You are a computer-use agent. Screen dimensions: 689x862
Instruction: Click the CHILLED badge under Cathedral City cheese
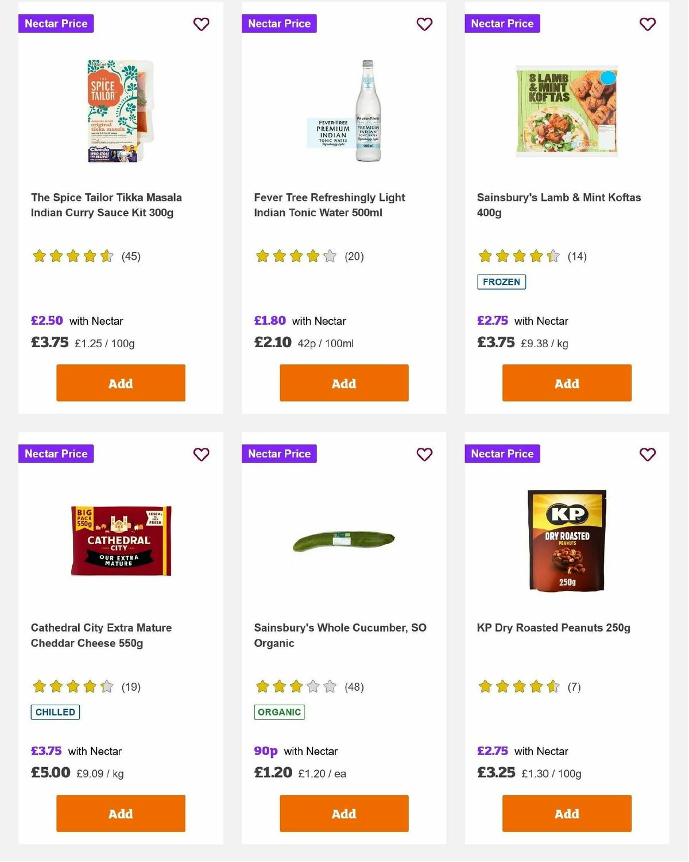[x=55, y=711]
